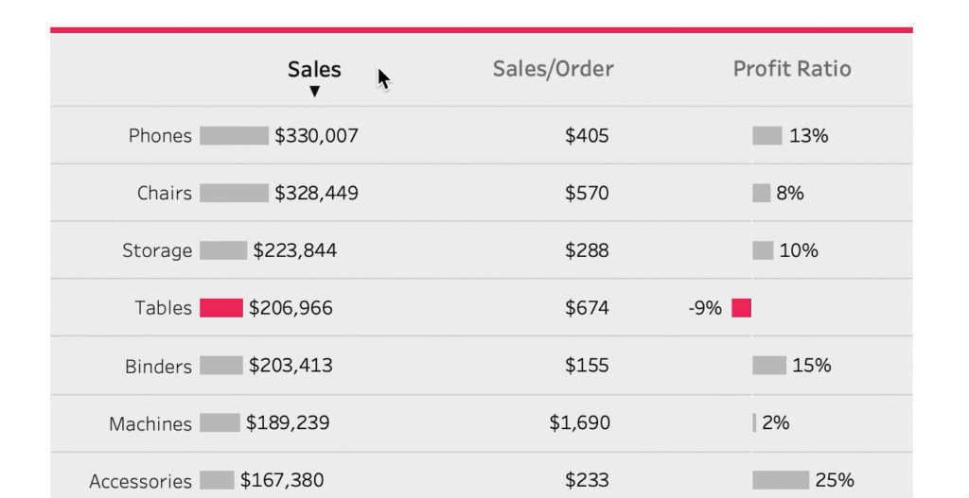Click the Sales column header
The width and height of the screenshot is (969, 498).
pyautogui.click(x=314, y=69)
